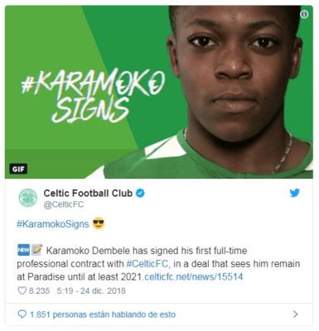Screen dimensions: 319x331
Task: Open the celticfc.net/news/15514 link
Action: (193, 276)
